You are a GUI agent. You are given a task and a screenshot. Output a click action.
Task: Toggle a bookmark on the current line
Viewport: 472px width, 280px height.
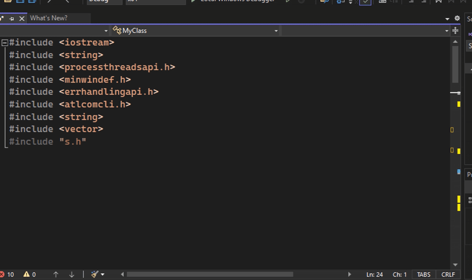click(x=438, y=1)
